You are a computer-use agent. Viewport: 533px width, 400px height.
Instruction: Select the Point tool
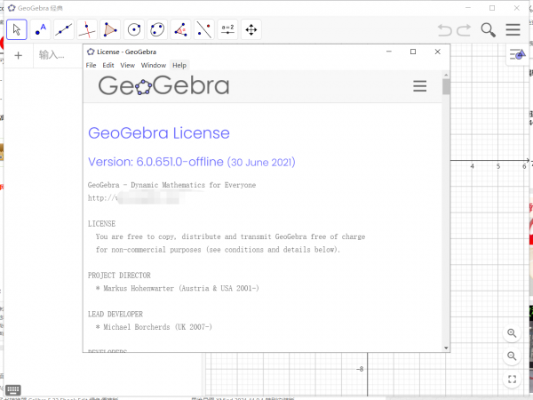point(40,29)
